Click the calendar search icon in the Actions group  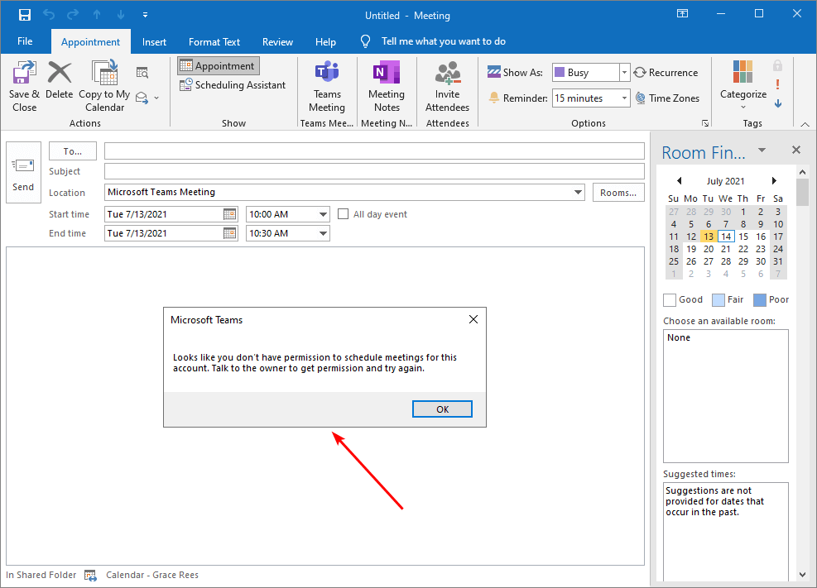pos(142,72)
